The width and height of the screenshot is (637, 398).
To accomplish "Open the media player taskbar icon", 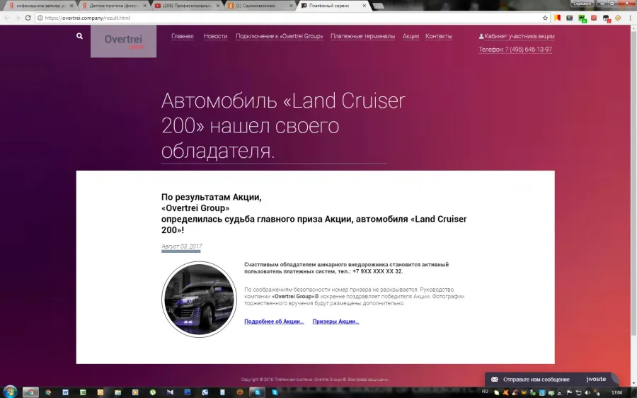I will point(135,392).
